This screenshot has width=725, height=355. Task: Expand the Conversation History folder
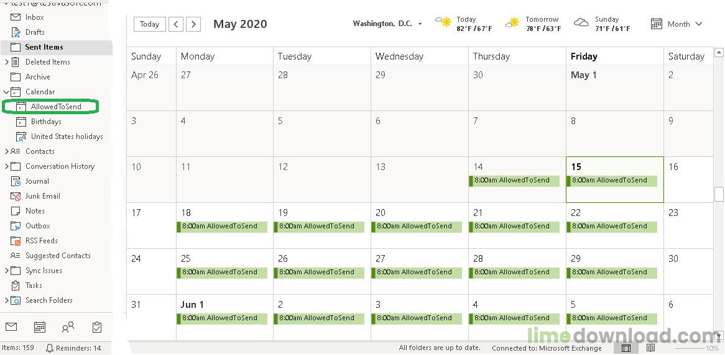click(x=6, y=166)
